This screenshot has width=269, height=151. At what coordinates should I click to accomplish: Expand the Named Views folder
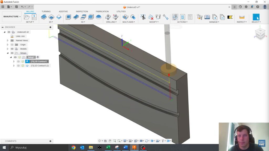point(7,40)
